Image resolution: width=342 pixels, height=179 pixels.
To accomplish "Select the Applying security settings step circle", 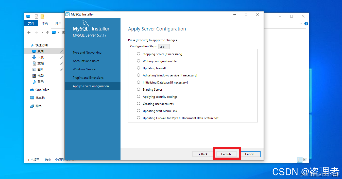I will [x=139, y=96].
